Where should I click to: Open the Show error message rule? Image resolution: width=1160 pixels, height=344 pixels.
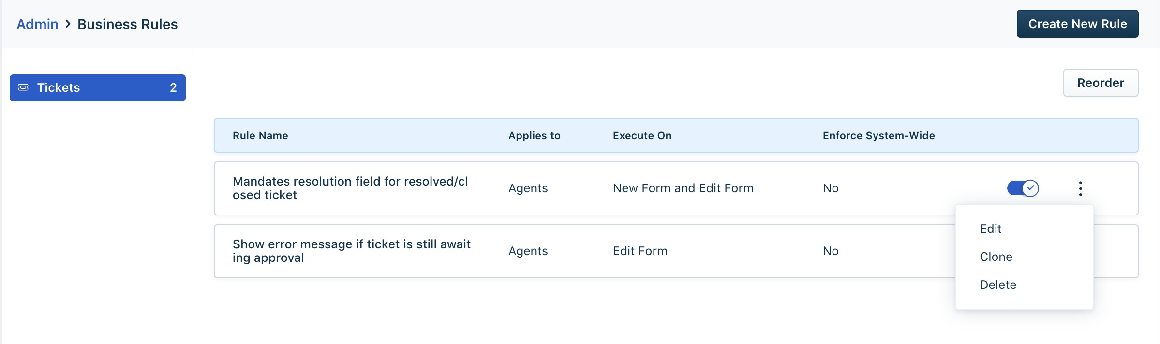[351, 251]
